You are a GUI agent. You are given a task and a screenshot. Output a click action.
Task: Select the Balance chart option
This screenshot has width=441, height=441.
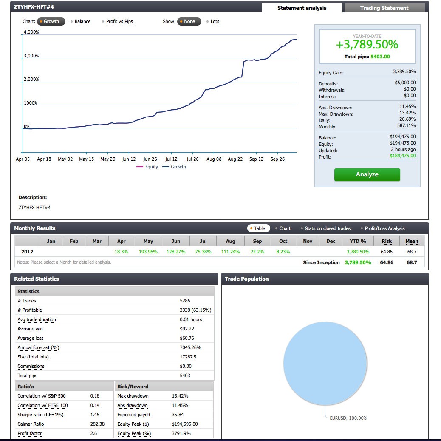pos(82,21)
